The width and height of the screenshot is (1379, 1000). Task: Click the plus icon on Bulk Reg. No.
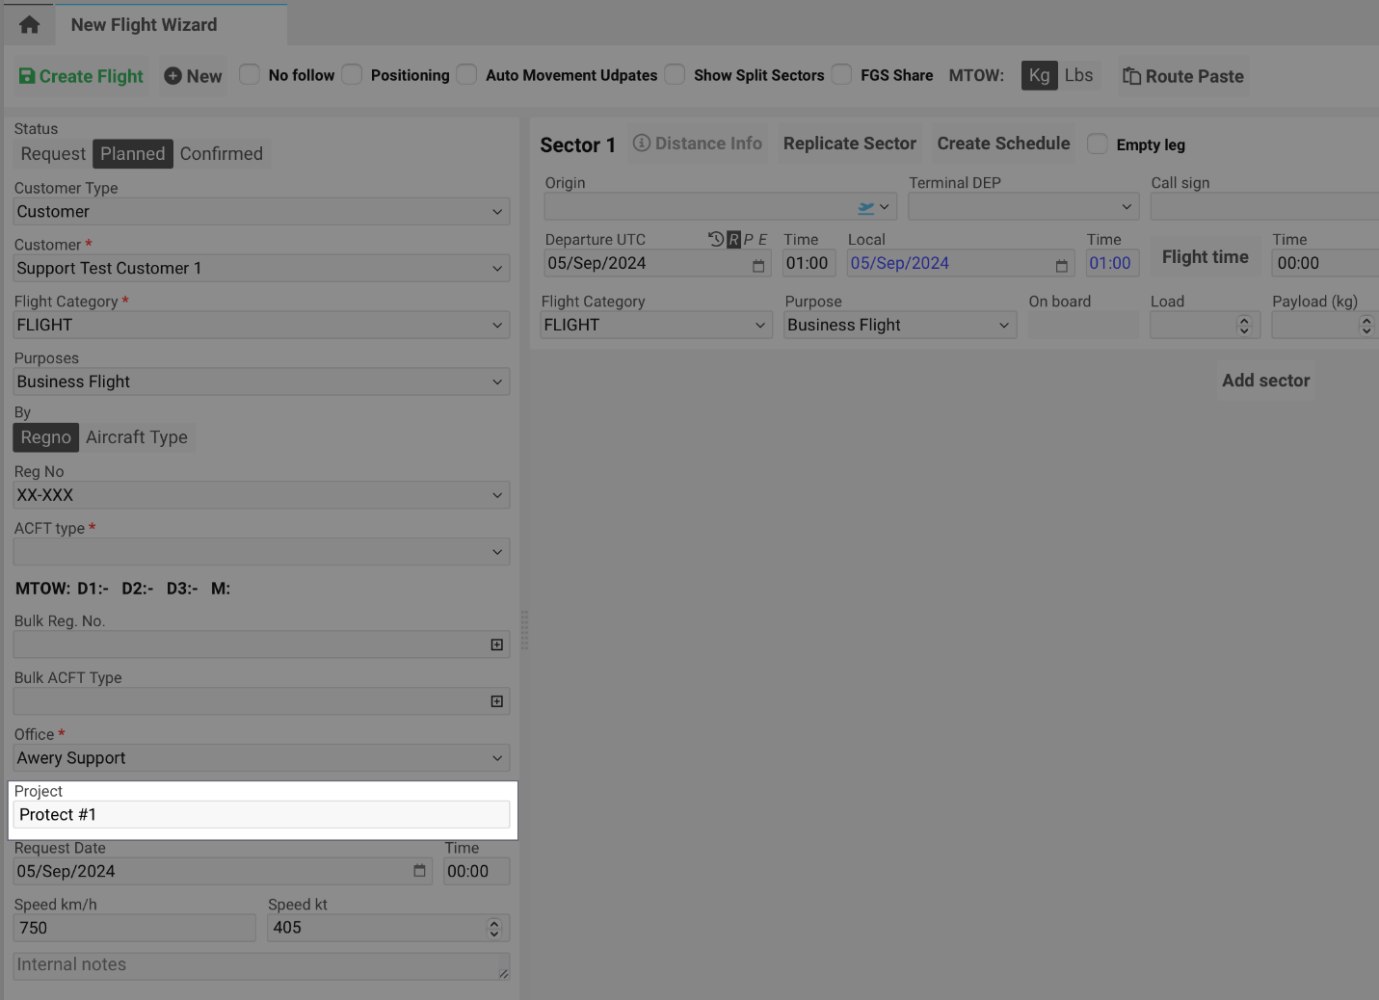coord(496,645)
